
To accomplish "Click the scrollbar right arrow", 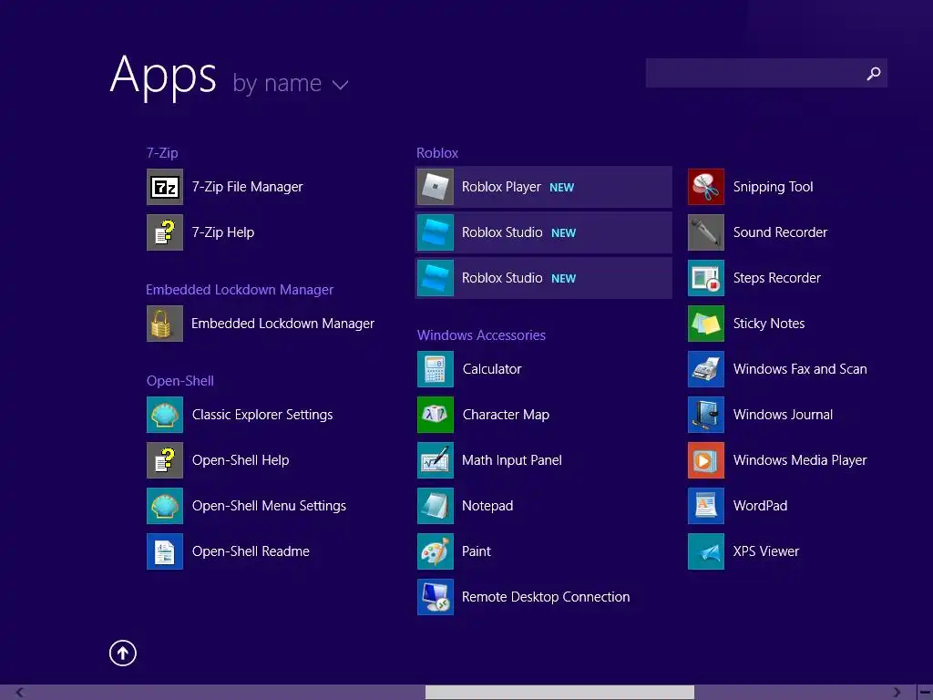I will tap(897, 693).
